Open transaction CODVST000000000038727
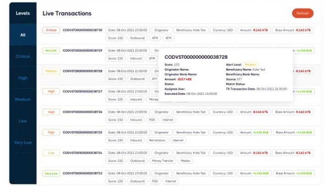 coord(82,91)
